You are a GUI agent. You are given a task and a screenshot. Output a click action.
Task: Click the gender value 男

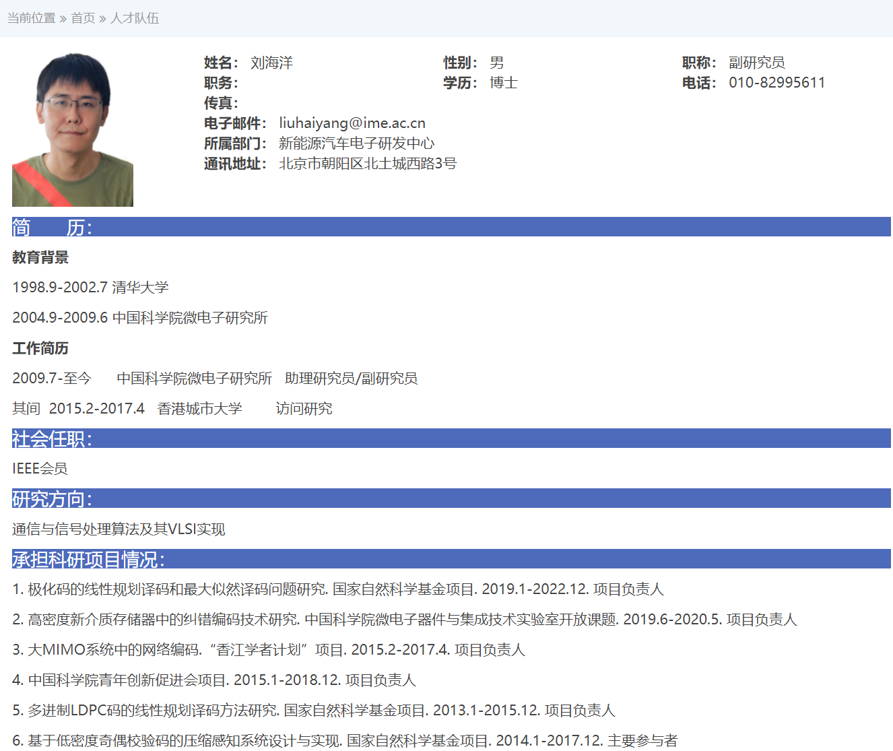(x=497, y=63)
